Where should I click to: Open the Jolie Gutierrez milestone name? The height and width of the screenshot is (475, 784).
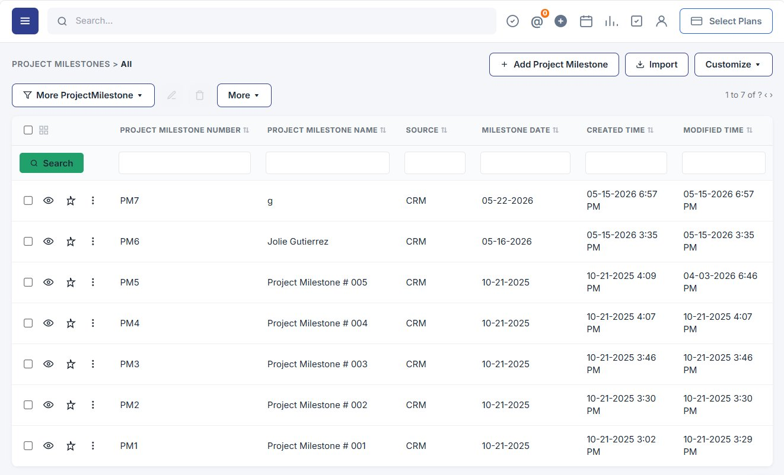click(298, 242)
